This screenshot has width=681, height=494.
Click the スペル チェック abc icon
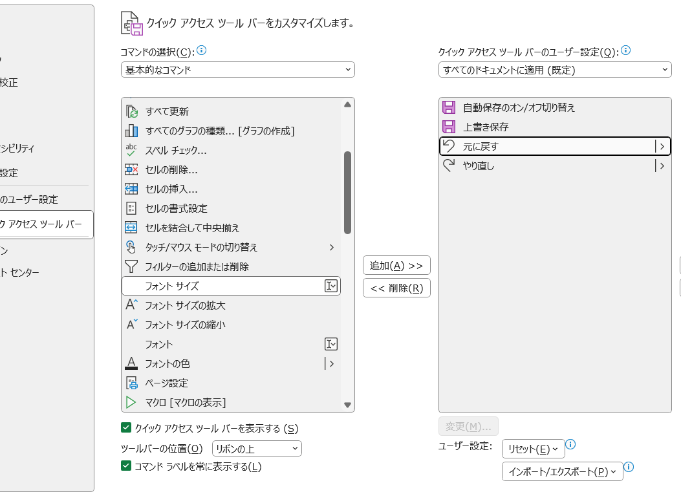(131, 150)
